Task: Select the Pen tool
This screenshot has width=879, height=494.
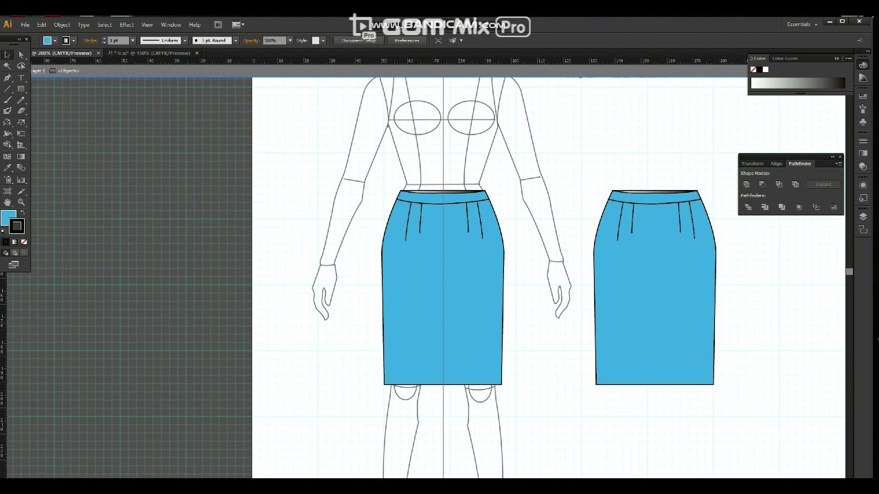Action: [7, 78]
